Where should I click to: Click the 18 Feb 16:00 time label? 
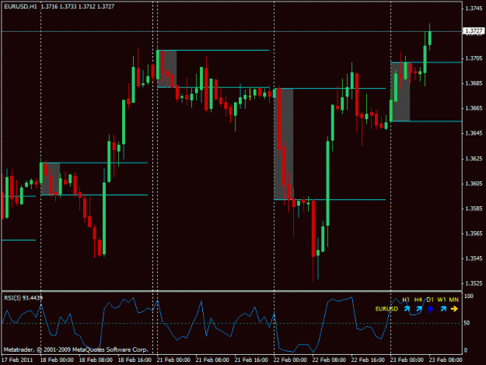coord(135,360)
